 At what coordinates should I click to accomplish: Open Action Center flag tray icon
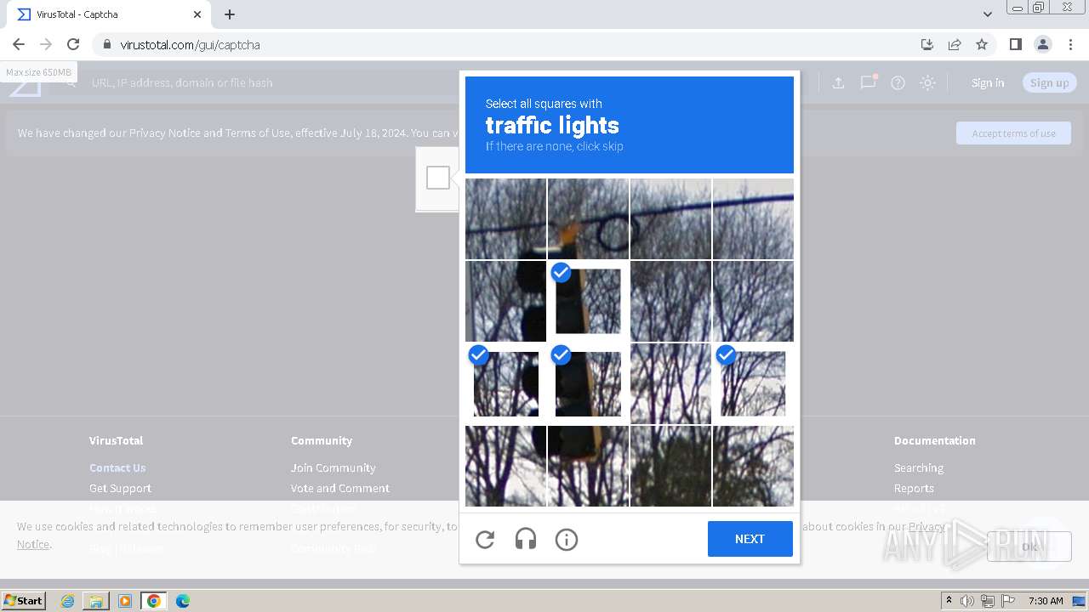(1008, 601)
